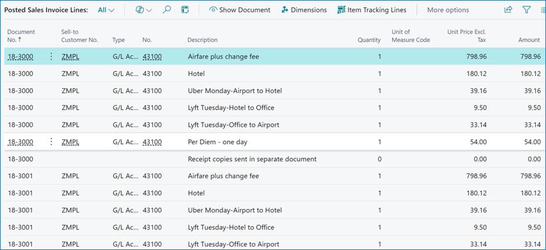546x250 pixels.
Task: Open document link 18-3000 in first row
Action: [21, 57]
